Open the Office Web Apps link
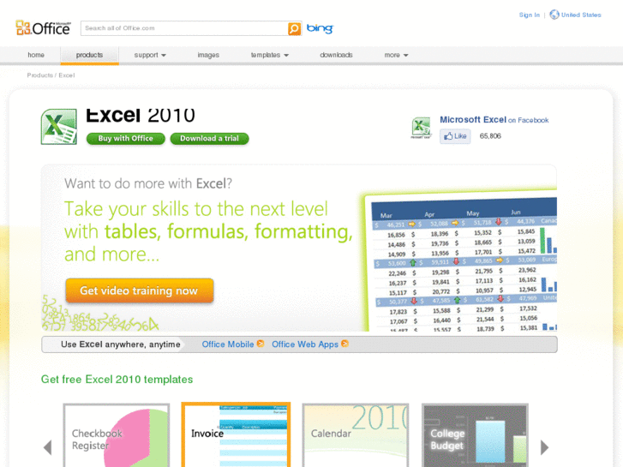 coord(305,344)
